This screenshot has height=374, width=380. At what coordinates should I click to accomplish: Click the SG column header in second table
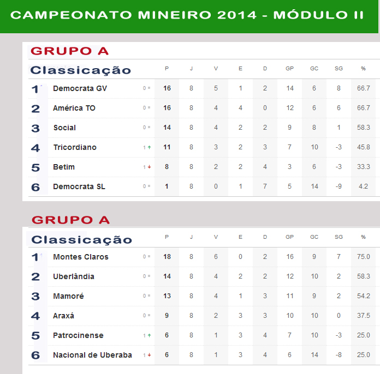339,237
